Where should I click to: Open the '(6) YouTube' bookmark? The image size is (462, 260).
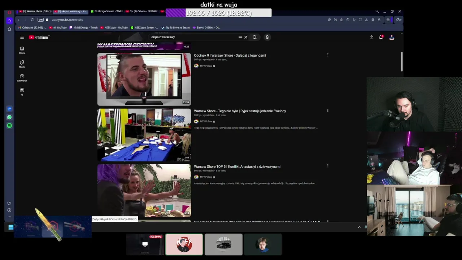click(58, 27)
